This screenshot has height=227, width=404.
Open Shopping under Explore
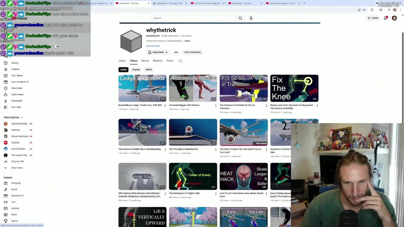pos(16,183)
